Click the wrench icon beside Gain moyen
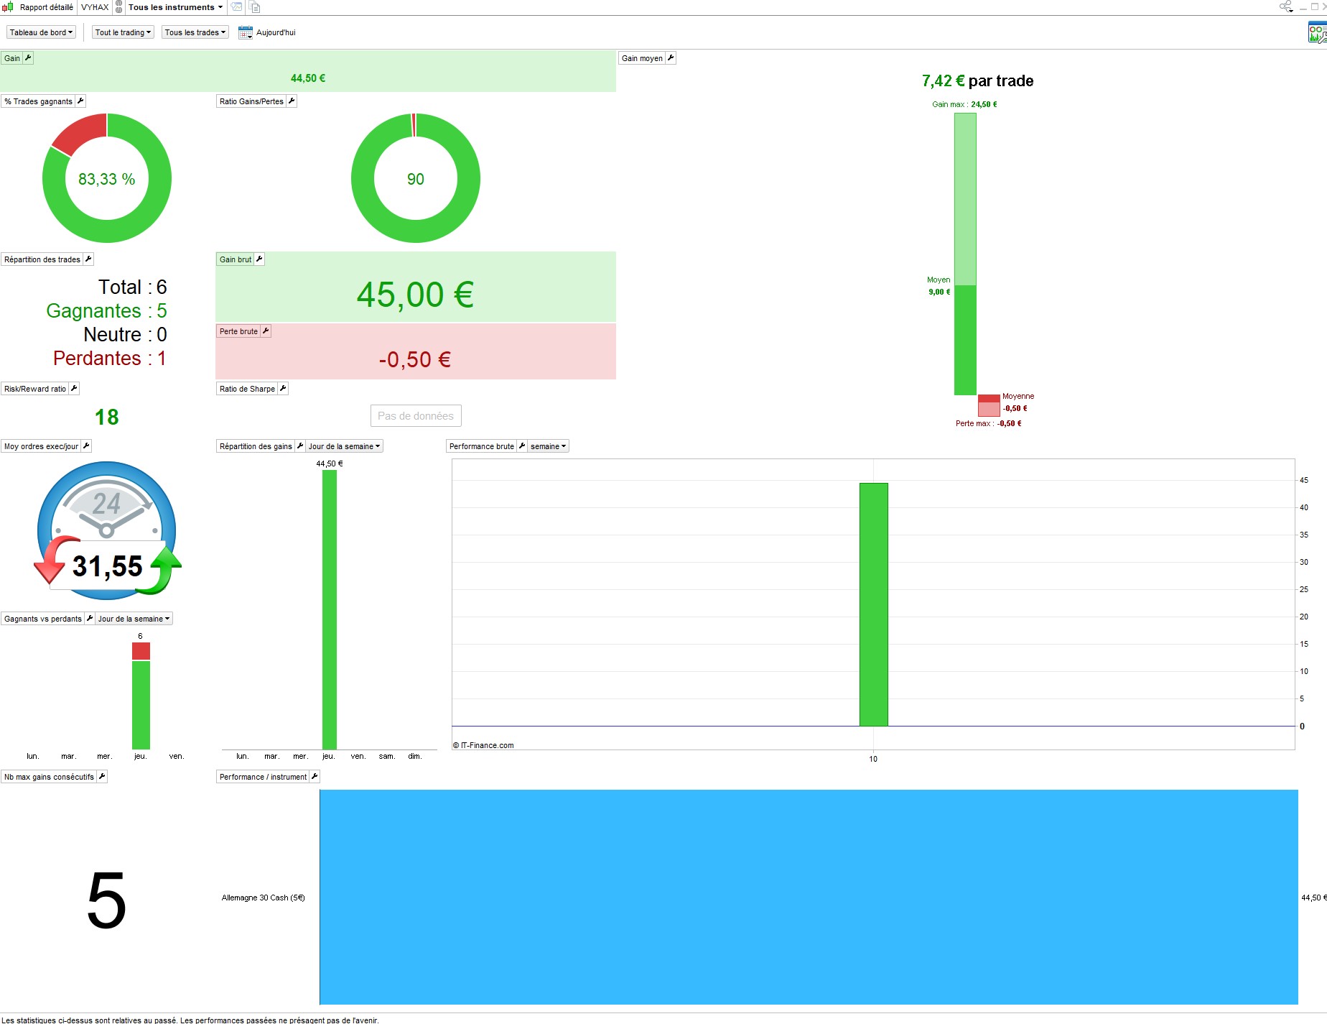This screenshot has width=1327, height=1024. (671, 58)
